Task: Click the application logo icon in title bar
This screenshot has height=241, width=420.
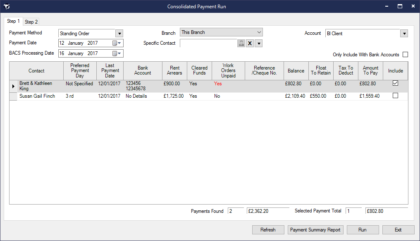Action: [7, 7]
